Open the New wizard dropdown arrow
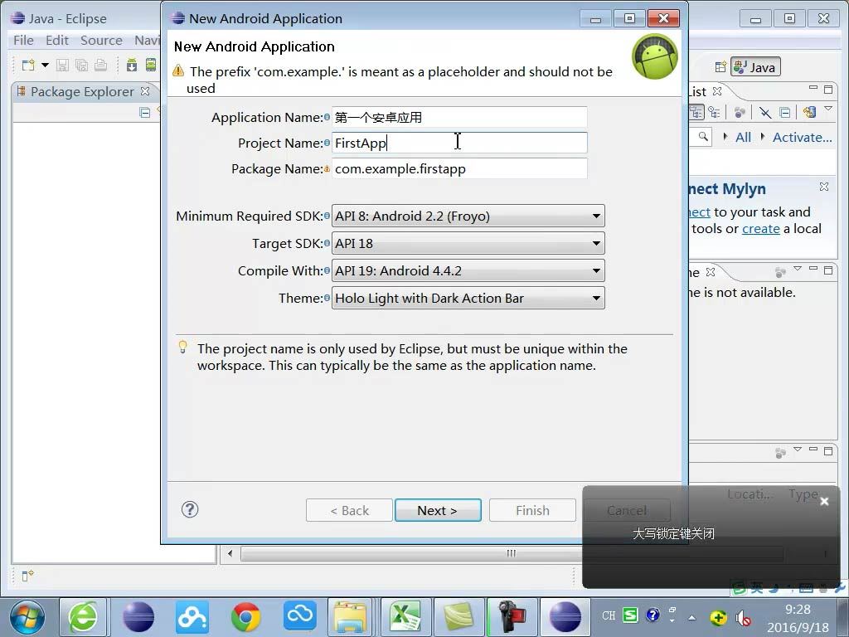 (46, 66)
